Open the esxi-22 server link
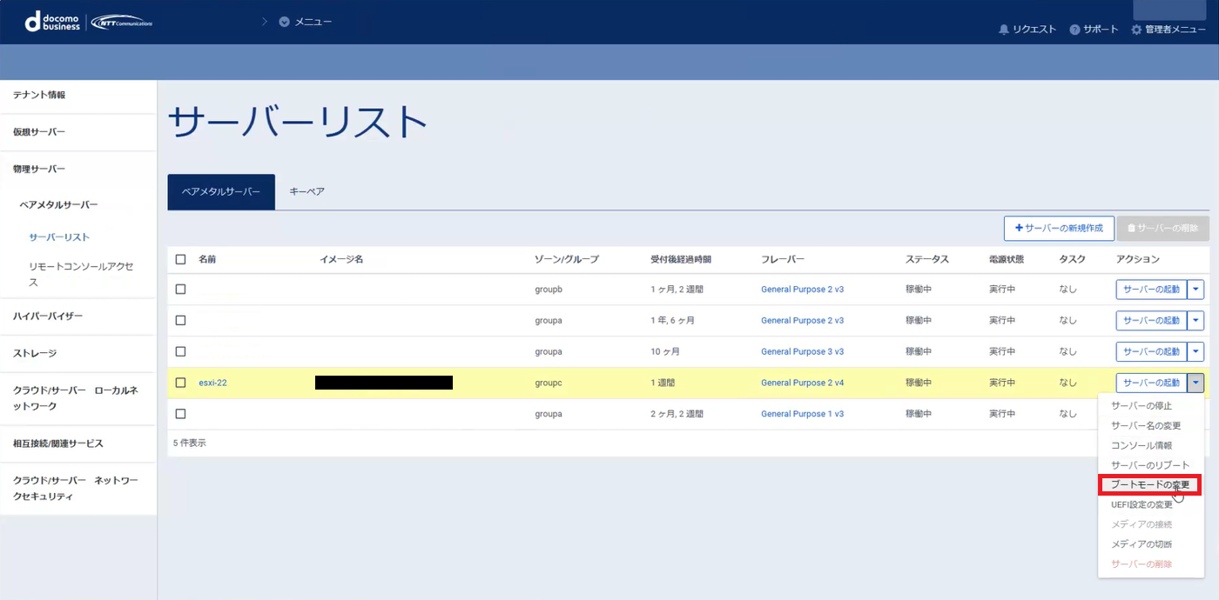The height and width of the screenshot is (600, 1219). pyautogui.click(x=212, y=383)
